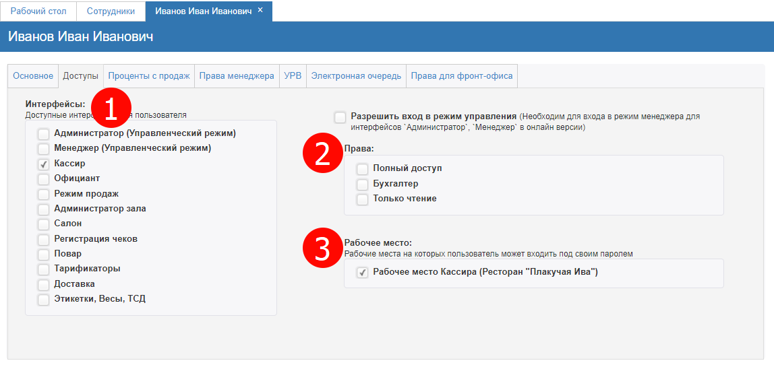Go to the Права менеджера tab

pyautogui.click(x=237, y=76)
